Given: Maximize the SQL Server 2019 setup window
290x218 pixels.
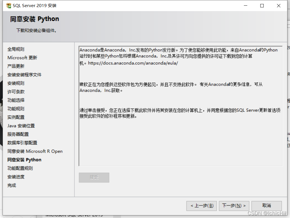Looking at the screenshot, I should pyautogui.click(x=262, y=6).
